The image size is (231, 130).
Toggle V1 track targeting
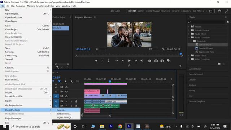tap(56, 96)
